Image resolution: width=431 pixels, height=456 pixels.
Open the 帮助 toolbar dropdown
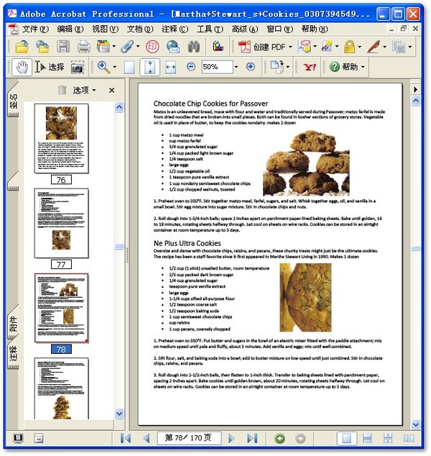pos(348,67)
